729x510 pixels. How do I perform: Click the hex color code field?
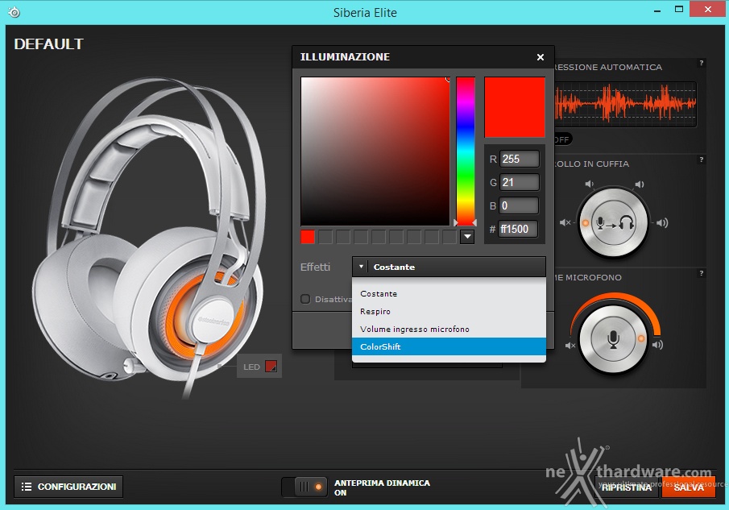(x=518, y=229)
